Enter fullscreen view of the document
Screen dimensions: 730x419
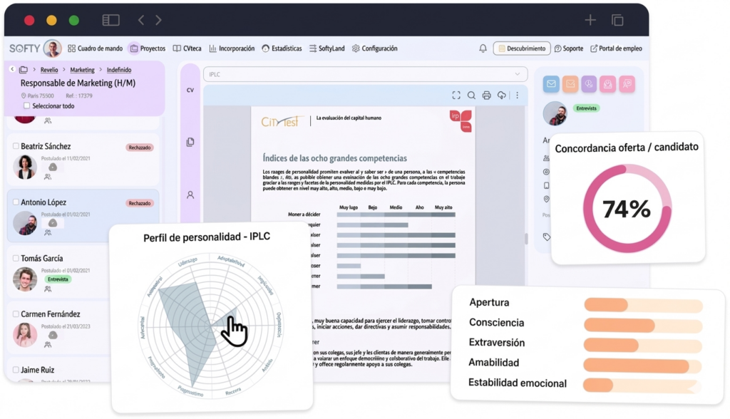pyautogui.click(x=456, y=95)
